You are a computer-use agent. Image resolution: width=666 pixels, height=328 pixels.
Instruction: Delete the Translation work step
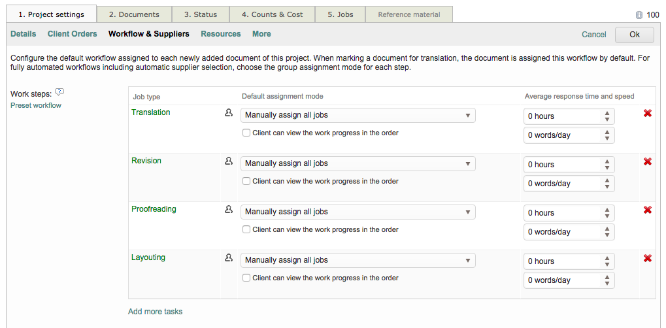click(647, 114)
